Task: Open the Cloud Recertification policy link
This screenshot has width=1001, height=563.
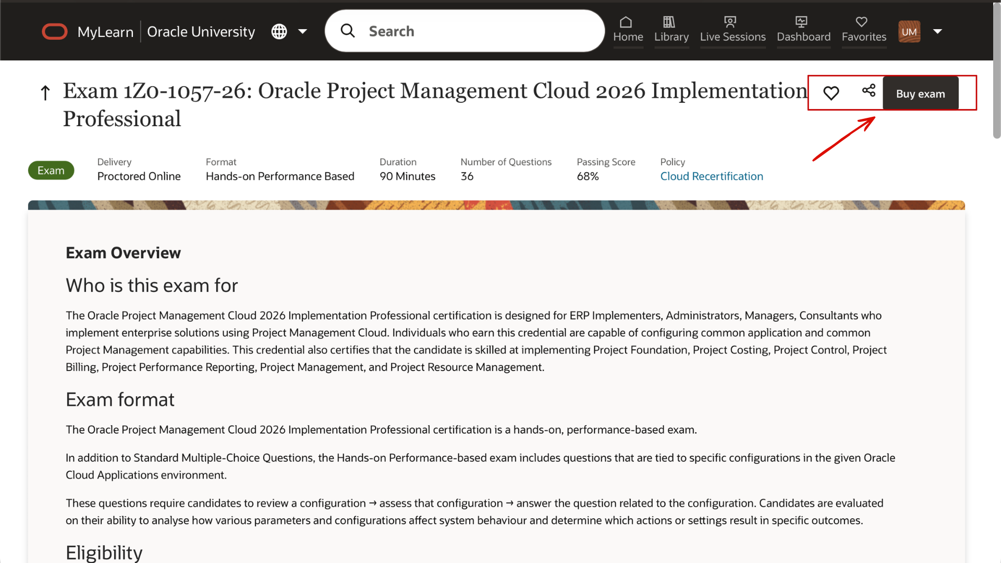Action: 712,176
